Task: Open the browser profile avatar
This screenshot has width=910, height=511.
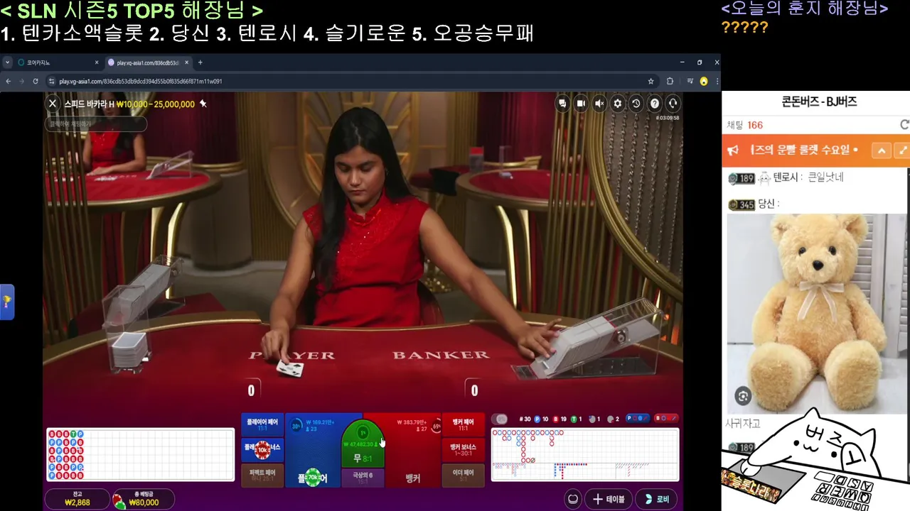Action: (x=703, y=81)
